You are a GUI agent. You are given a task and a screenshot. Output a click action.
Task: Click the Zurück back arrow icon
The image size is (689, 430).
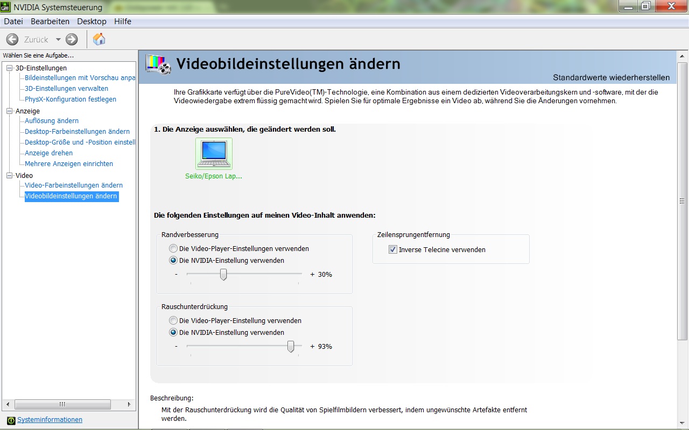pyautogui.click(x=12, y=39)
